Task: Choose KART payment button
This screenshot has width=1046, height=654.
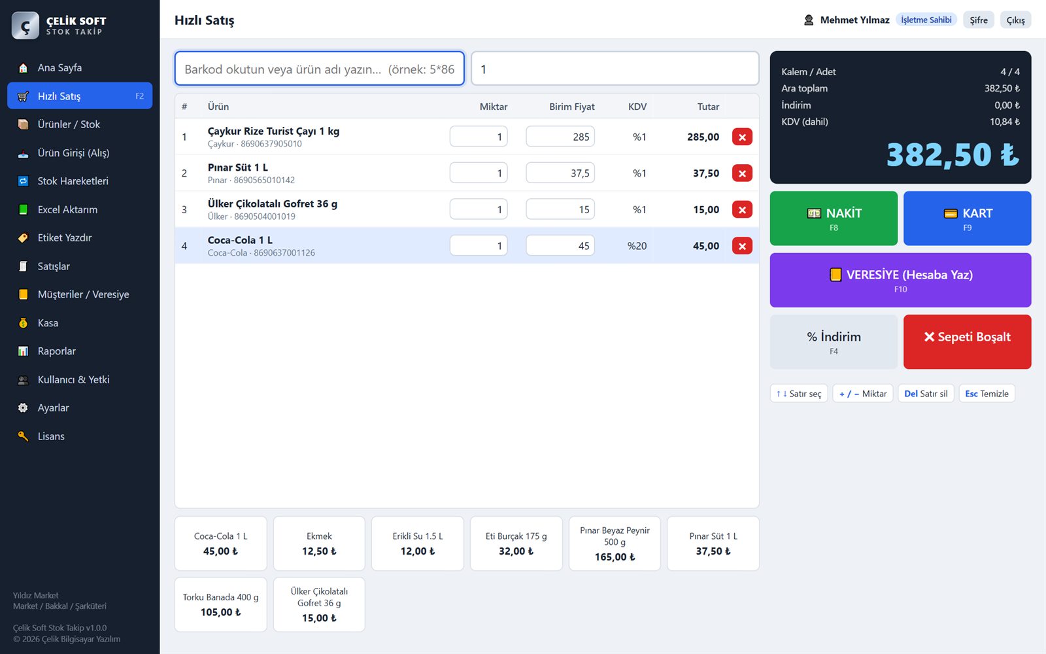Action: tap(968, 218)
